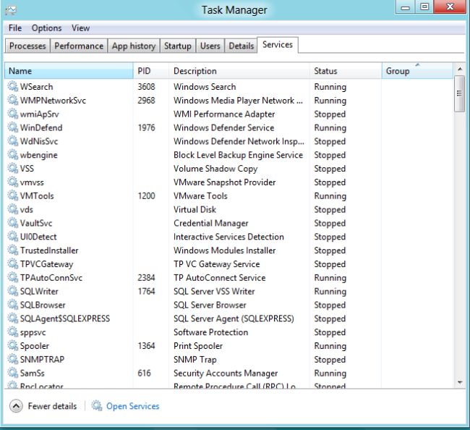Click the Open Services gear icon
470x430 pixels.
[96, 405]
